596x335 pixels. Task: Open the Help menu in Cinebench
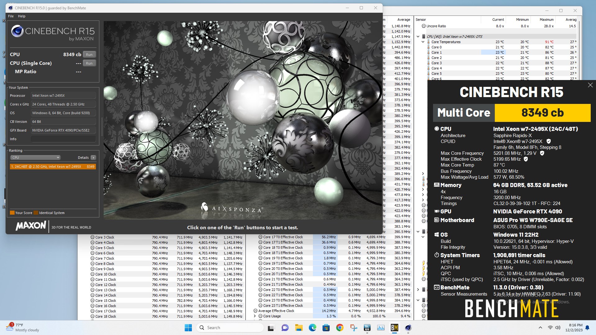pos(22,16)
